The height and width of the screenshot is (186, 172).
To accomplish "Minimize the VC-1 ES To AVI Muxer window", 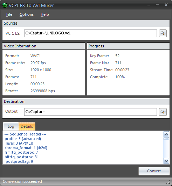I will [x=149, y=5].
